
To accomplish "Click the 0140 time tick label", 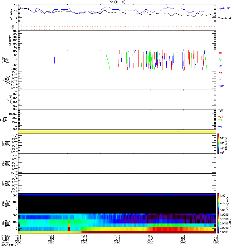I will click(183, 242).
